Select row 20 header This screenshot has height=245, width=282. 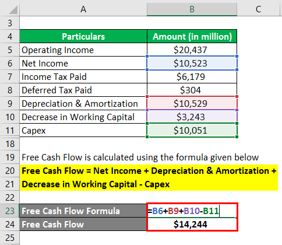(x=10, y=171)
